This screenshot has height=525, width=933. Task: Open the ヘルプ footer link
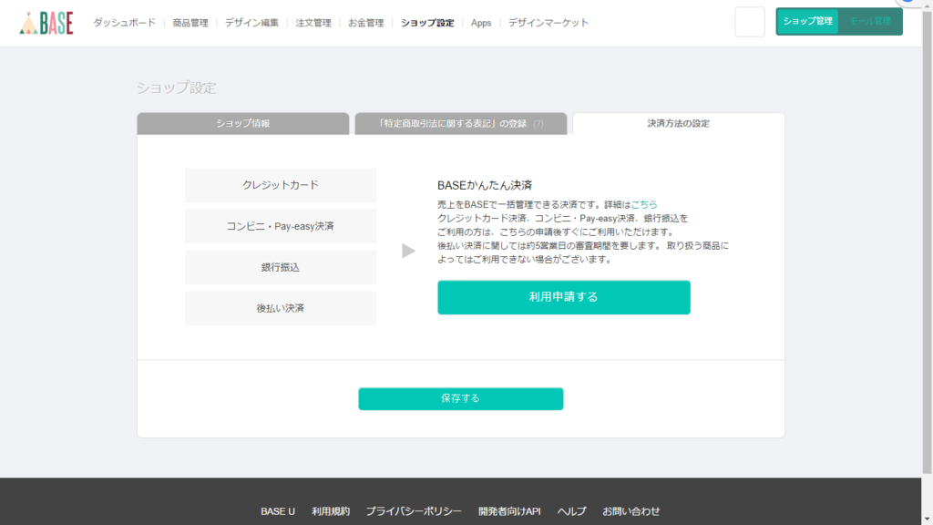571,511
